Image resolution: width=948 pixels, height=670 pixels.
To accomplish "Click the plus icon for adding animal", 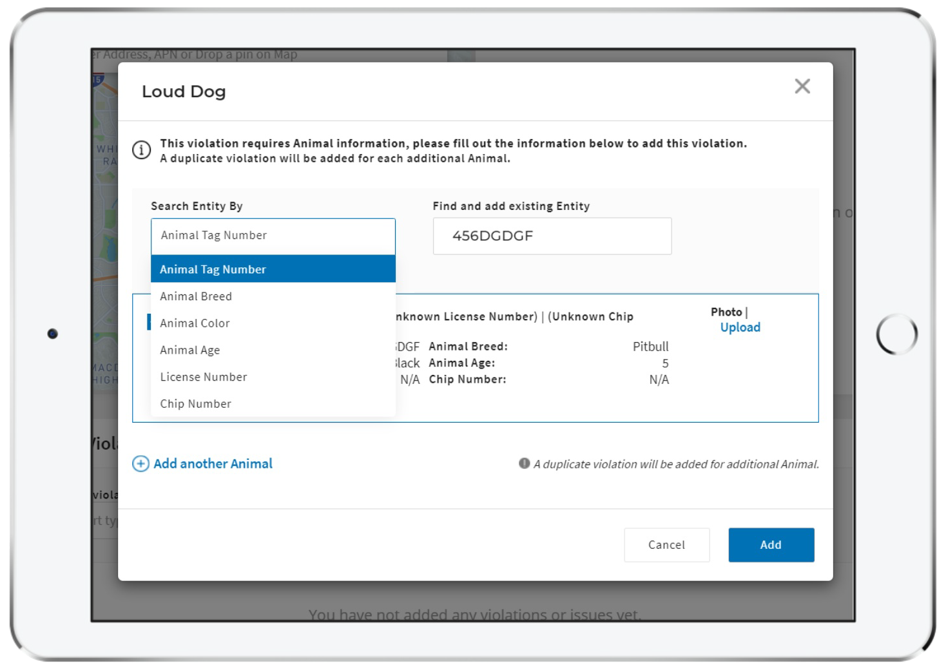I will pos(140,464).
